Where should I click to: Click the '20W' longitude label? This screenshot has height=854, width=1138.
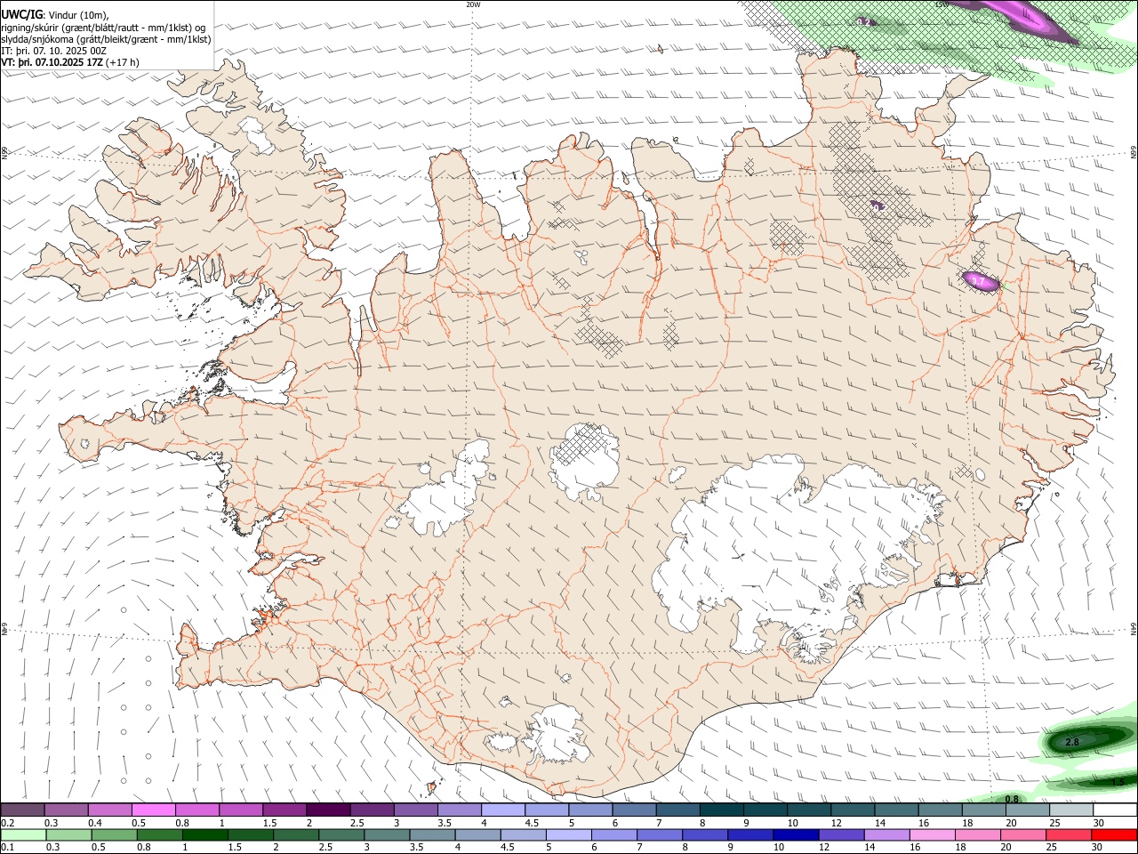click(x=473, y=4)
